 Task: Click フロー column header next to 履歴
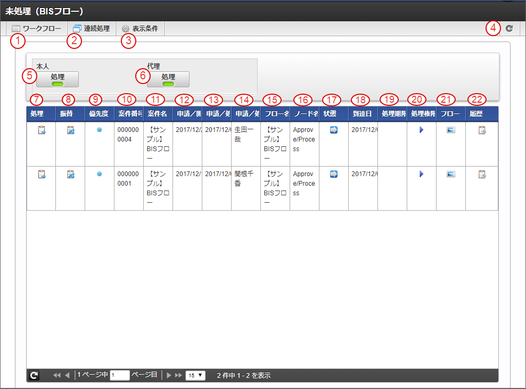pos(451,114)
